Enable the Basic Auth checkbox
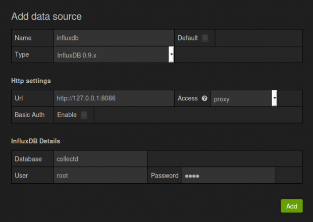The image size is (313, 222). pos(84,115)
